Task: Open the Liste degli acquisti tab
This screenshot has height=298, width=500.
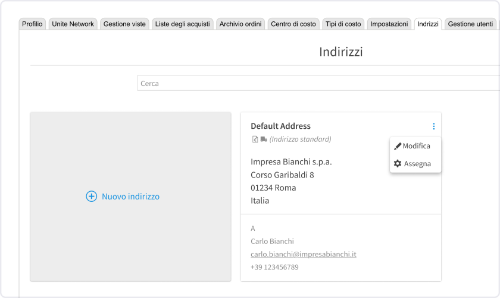Action: pos(182,24)
